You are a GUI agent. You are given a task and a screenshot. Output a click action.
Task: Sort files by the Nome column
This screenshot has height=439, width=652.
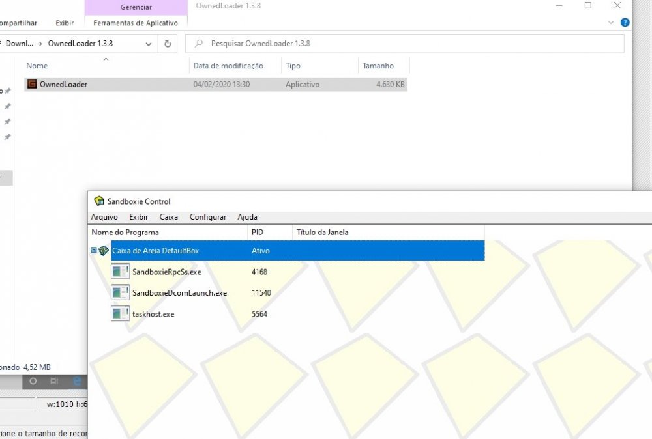point(37,66)
